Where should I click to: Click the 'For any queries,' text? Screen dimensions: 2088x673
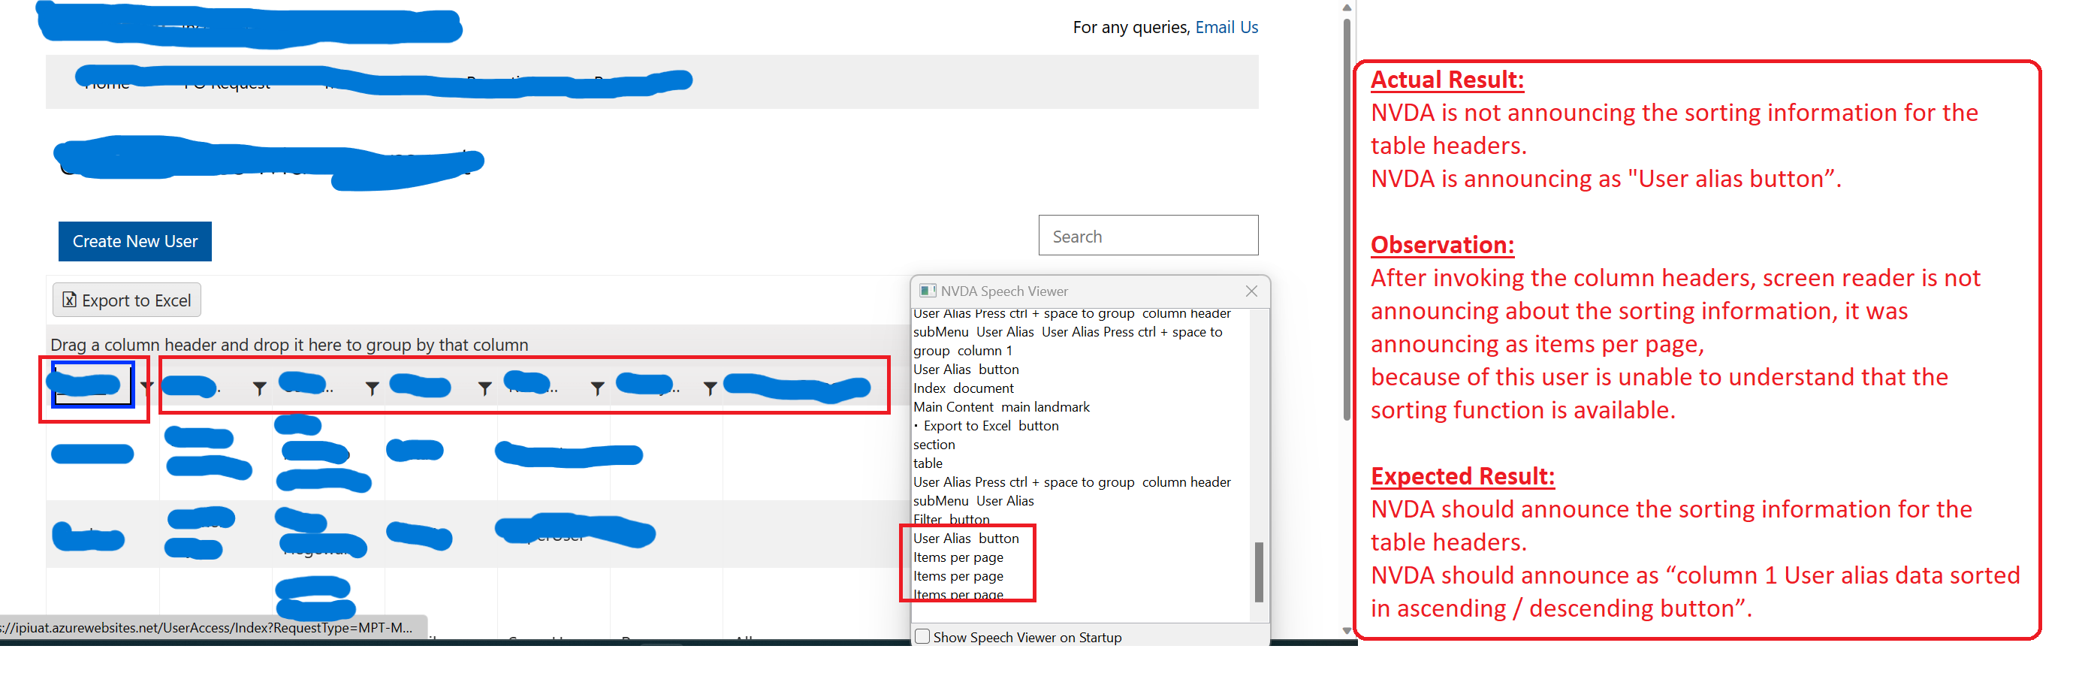(x=1132, y=27)
